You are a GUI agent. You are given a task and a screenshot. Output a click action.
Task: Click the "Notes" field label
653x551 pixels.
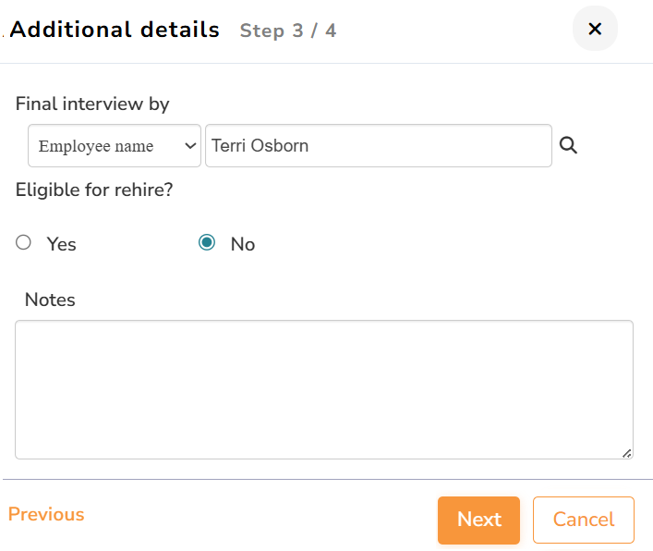pos(50,300)
